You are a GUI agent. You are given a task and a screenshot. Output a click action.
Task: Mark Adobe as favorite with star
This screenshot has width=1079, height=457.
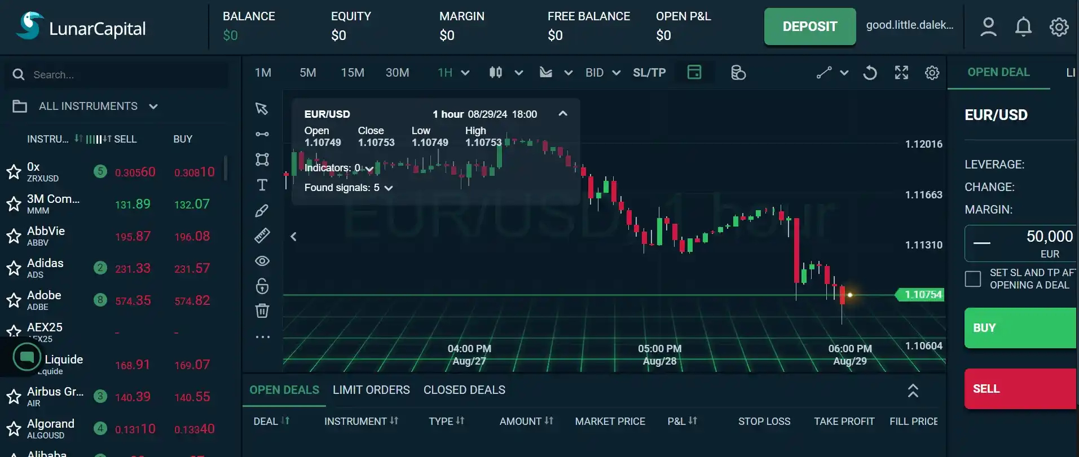pos(14,300)
